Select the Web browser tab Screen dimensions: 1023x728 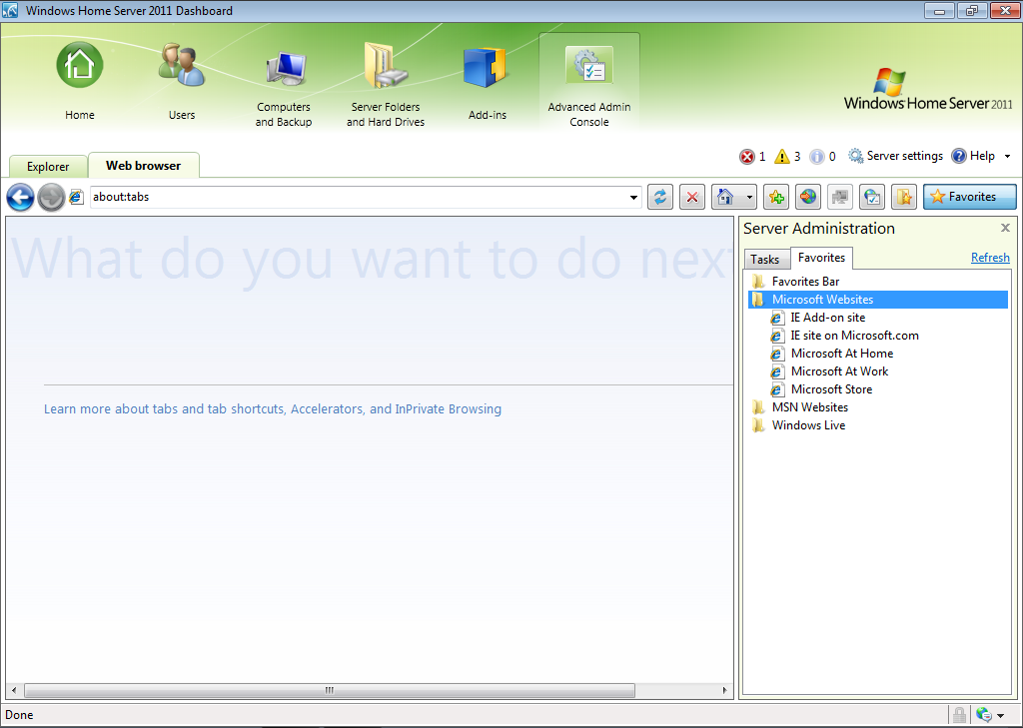coord(144,165)
